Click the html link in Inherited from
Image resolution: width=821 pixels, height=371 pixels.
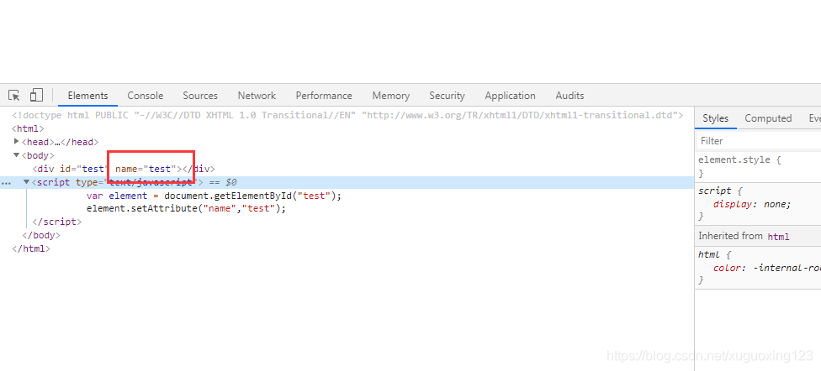point(778,237)
